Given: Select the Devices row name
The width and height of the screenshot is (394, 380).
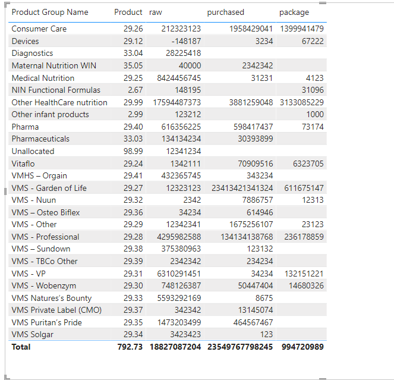Looking at the screenshot, I should point(25,41).
